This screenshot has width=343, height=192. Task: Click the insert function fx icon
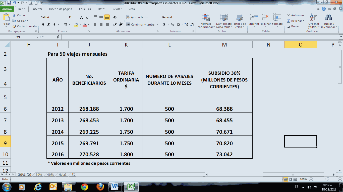58,37
